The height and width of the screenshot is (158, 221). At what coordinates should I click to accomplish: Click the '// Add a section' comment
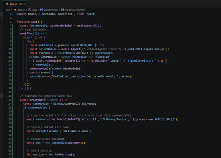tap(39, 150)
